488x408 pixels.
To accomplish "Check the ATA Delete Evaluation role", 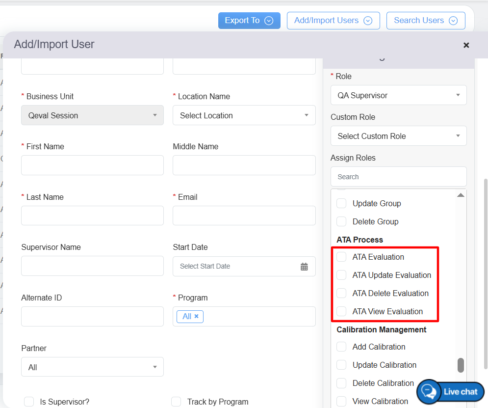I will (x=341, y=293).
